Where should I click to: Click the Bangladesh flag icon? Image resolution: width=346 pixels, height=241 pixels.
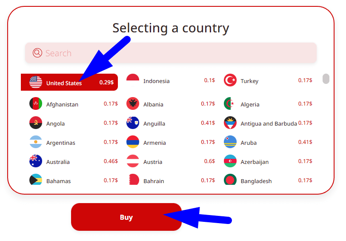230,180
